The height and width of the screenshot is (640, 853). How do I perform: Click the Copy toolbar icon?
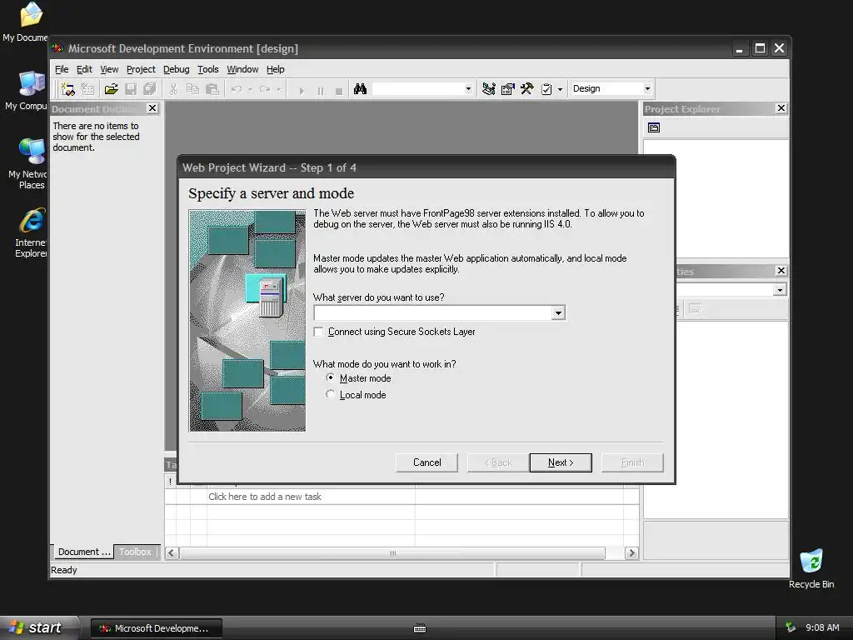click(x=192, y=89)
